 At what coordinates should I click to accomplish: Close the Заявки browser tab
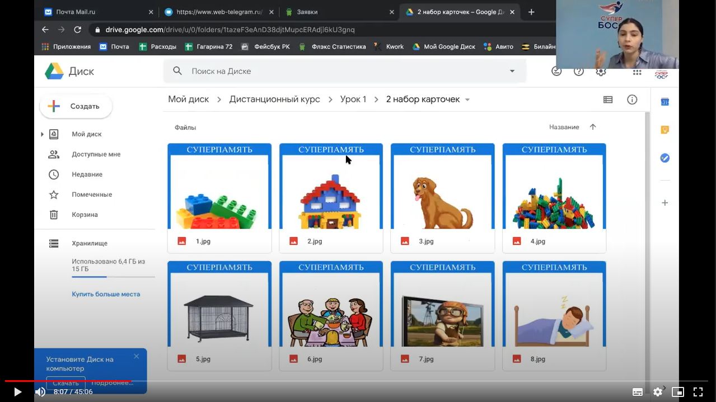point(391,12)
